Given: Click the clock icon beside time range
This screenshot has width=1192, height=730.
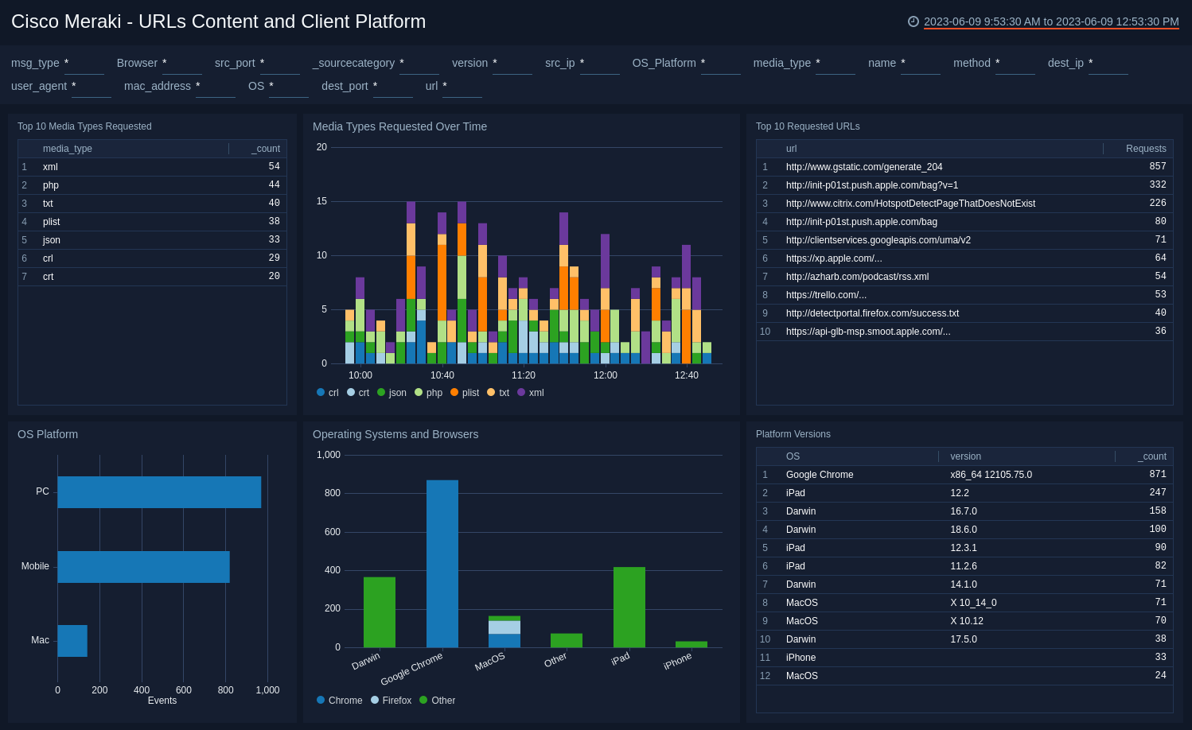Looking at the screenshot, I should pyautogui.click(x=913, y=21).
